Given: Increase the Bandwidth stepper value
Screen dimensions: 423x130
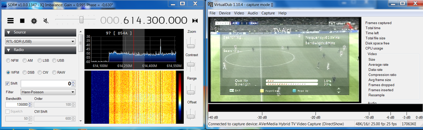Looking at the screenshot, I should [x=30, y=103].
